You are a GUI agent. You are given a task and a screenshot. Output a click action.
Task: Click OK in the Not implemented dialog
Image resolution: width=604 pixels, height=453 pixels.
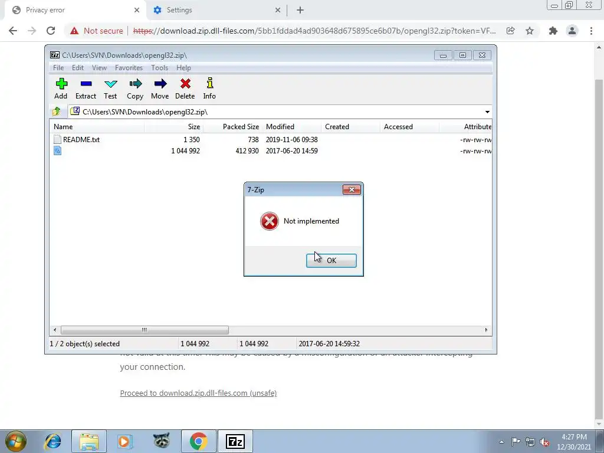coord(331,260)
